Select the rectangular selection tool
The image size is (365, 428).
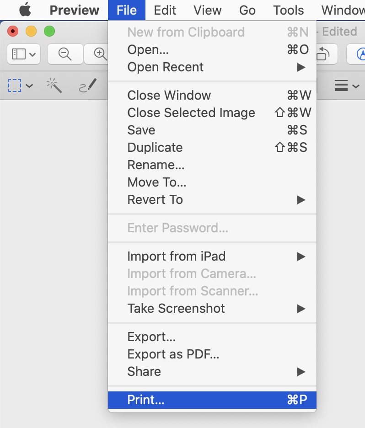[15, 86]
